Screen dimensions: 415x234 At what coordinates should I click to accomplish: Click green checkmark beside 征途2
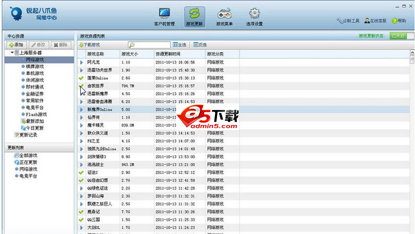coord(81,172)
